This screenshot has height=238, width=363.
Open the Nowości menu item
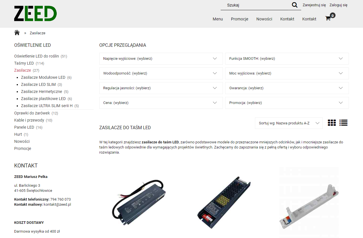[x=264, y=19]
